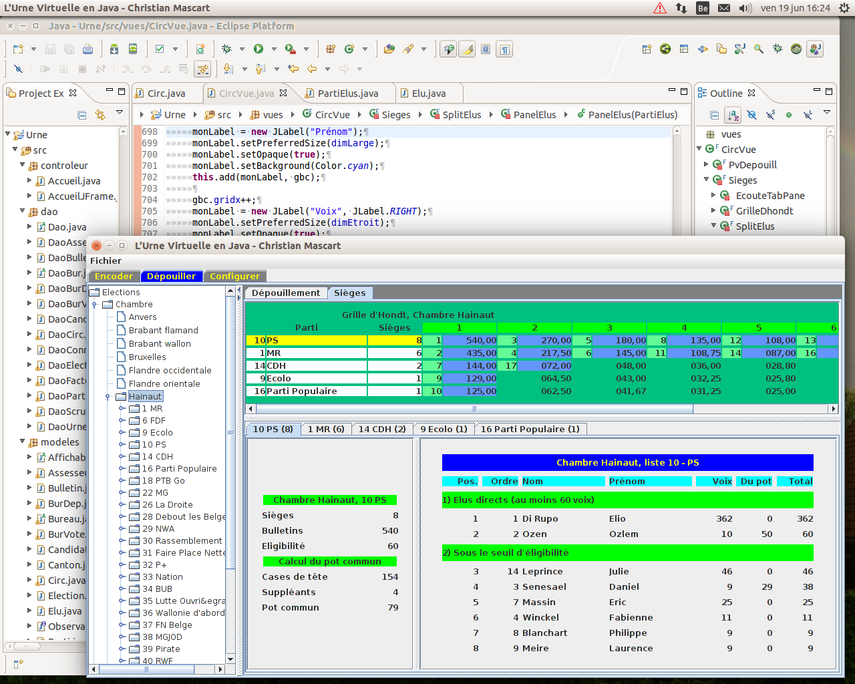
Task: Collapse all in the Outline view
Action: point(714,115)
